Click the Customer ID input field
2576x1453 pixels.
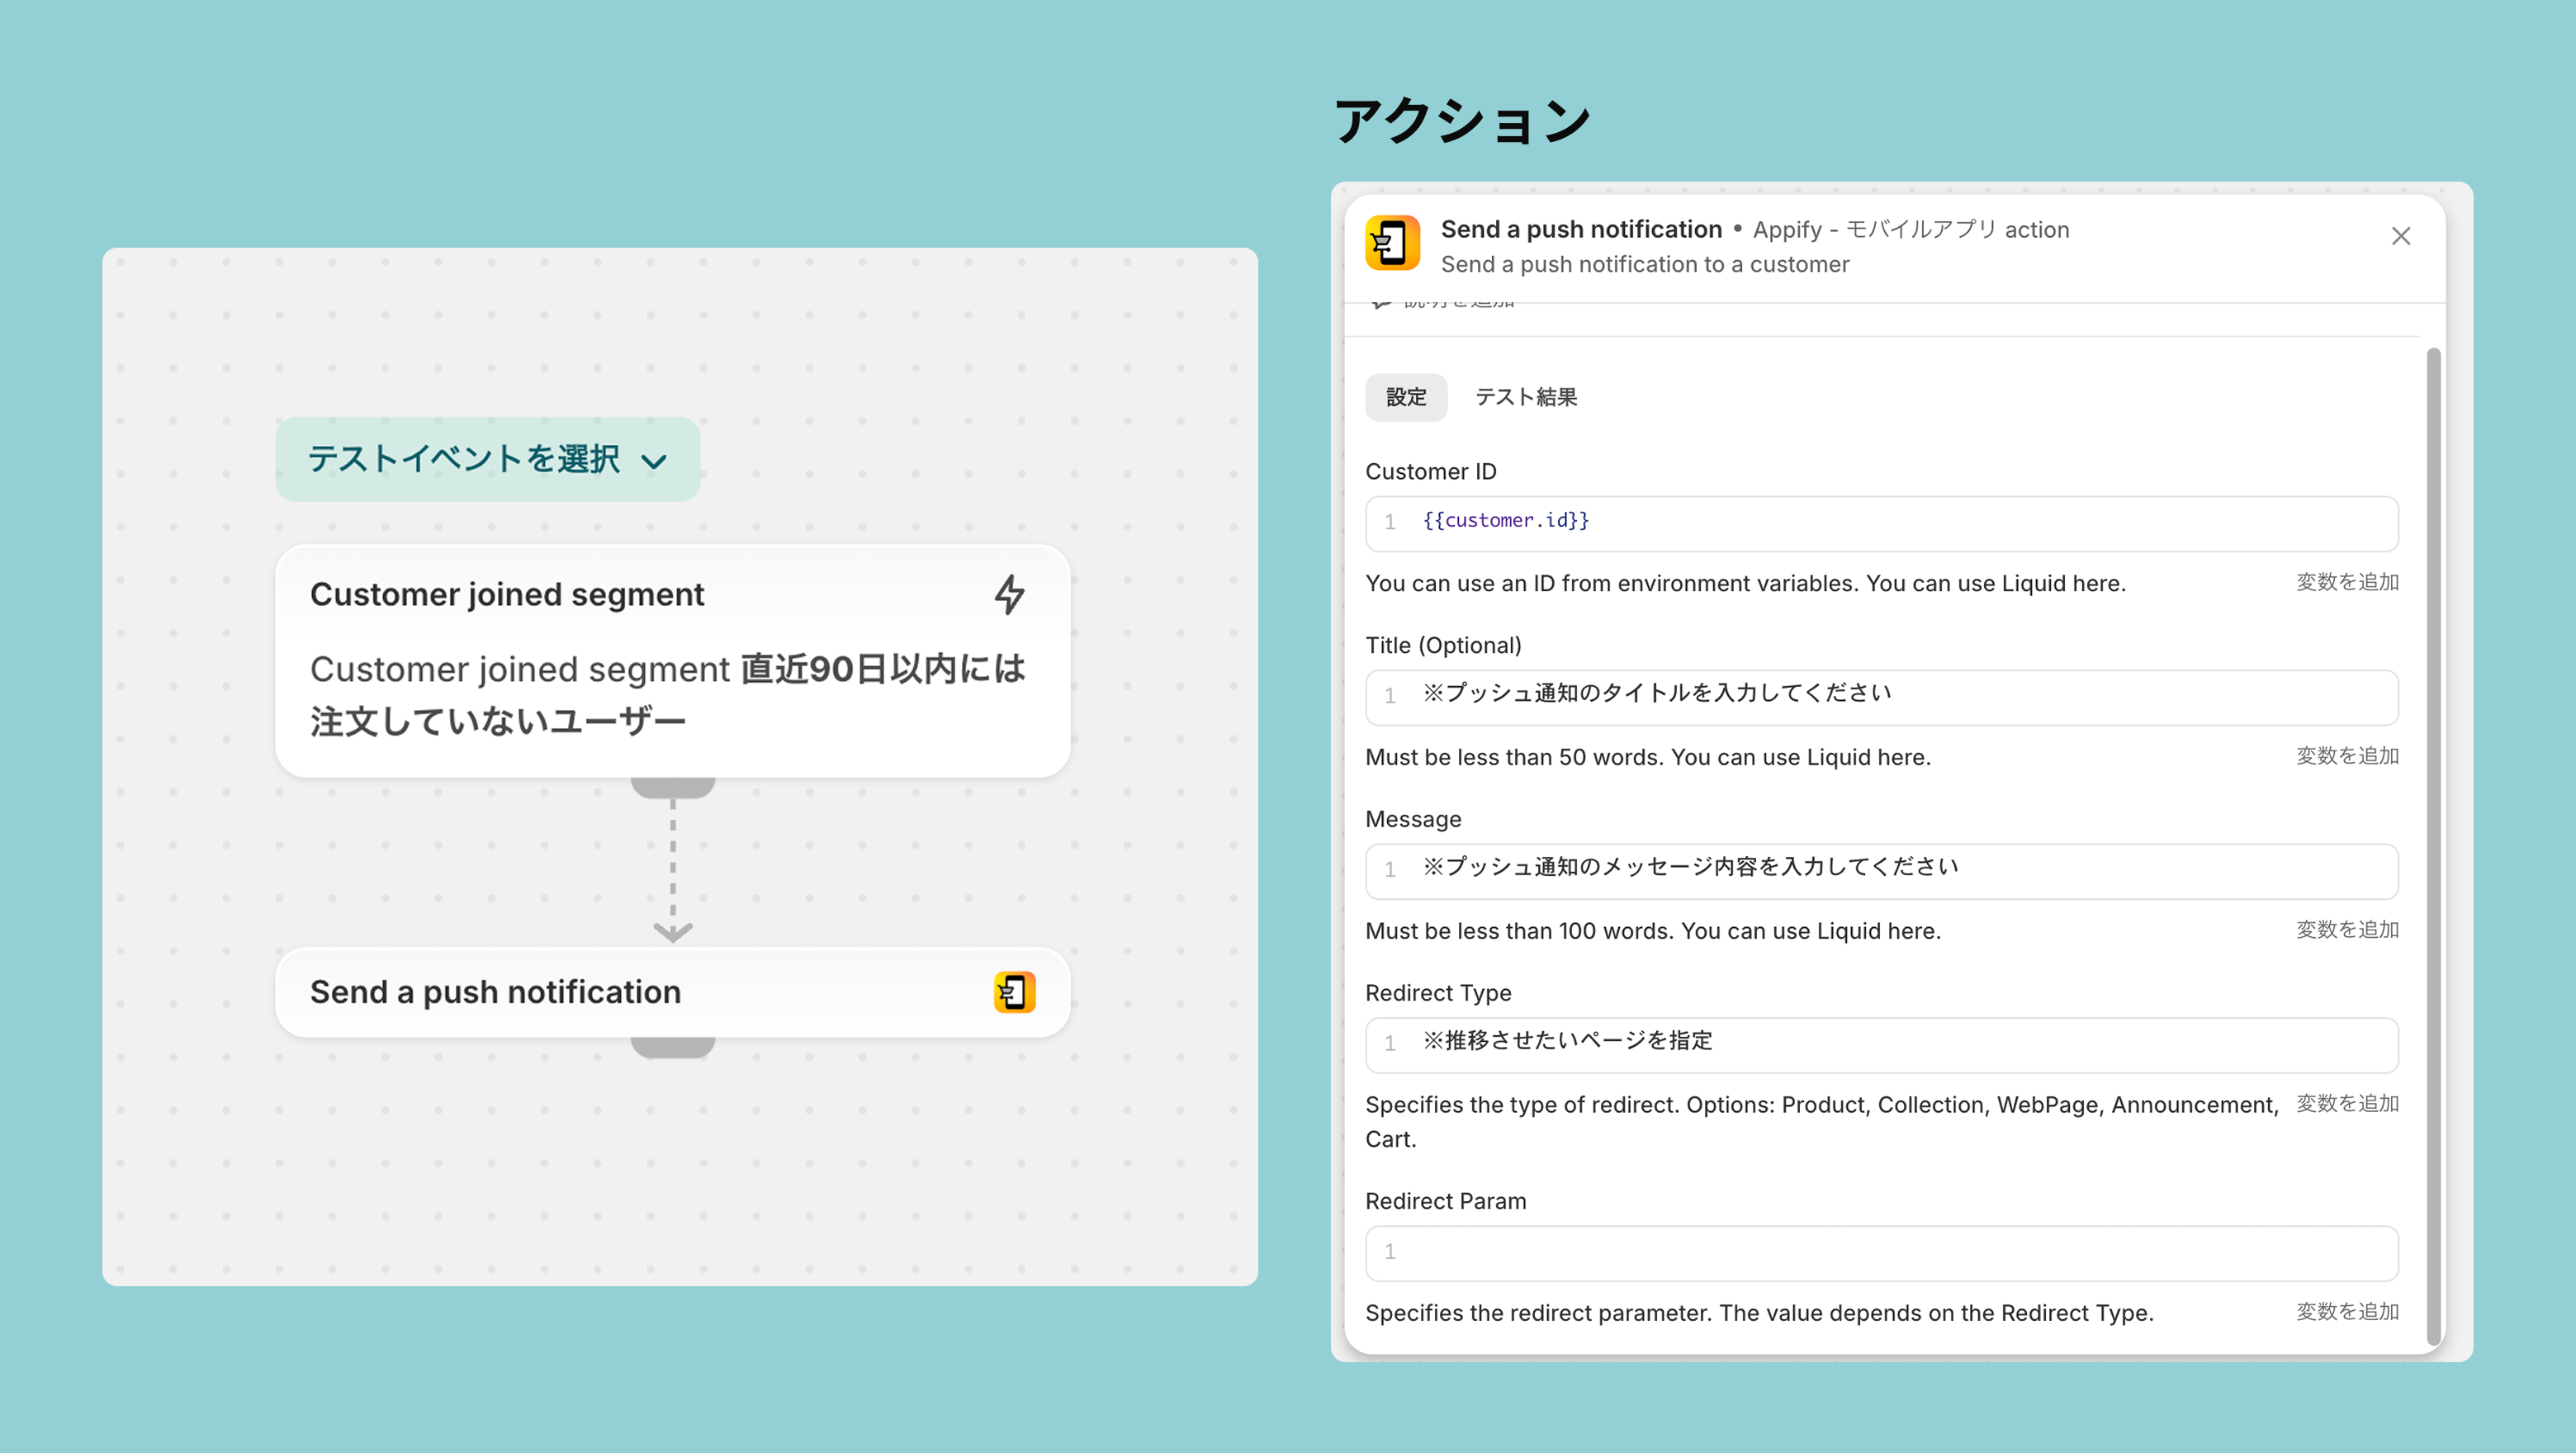1880,522
